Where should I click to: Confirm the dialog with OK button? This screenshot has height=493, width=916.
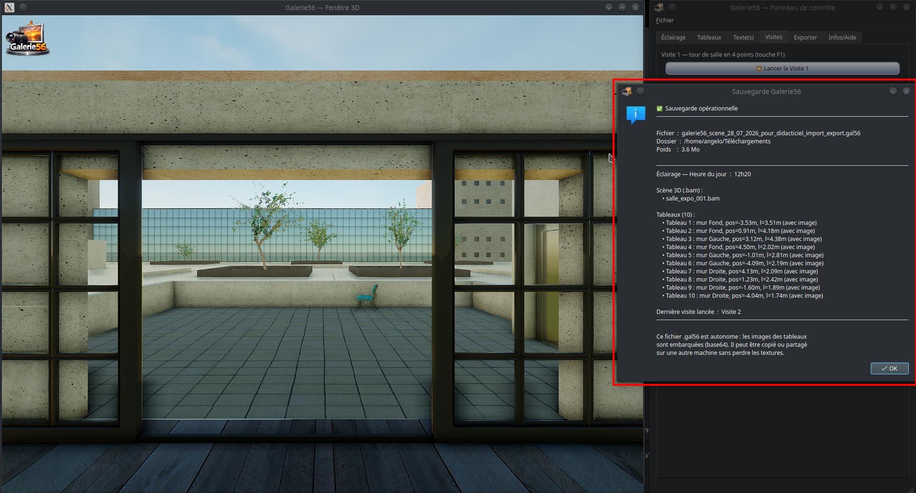pyautogui.click(x=889, y=368)
